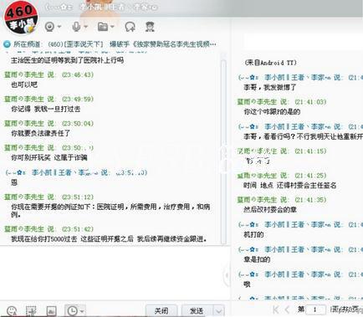Viewport: 363px width, 317px height.
Task: Start a voice call with the microphone icon
Action: pyautogui.click(x=76, y=27)
